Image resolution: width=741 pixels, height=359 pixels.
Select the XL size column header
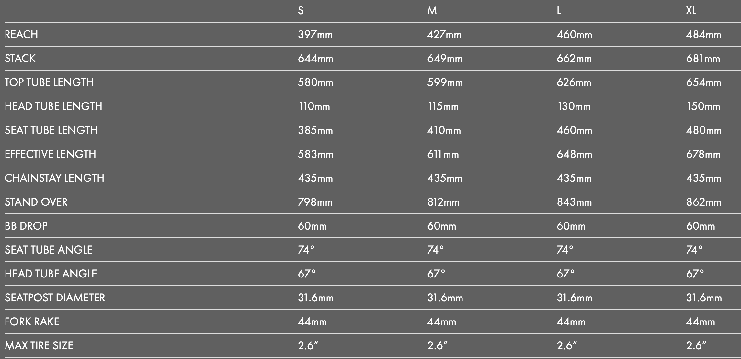pos(691,11)
